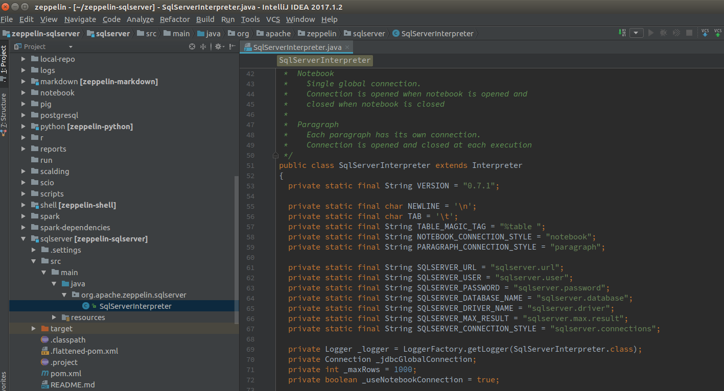Click the Make Project build icon
This screenshot has height=391, width=724.
tap(622, 33)
